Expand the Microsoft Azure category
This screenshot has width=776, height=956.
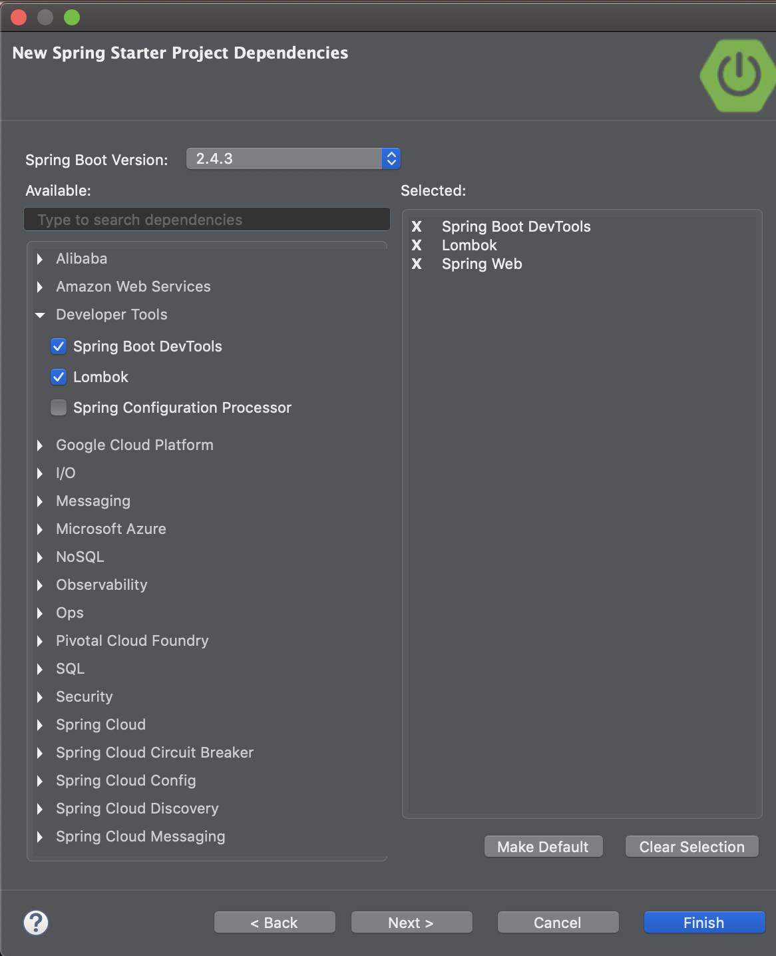click(40, 529)
